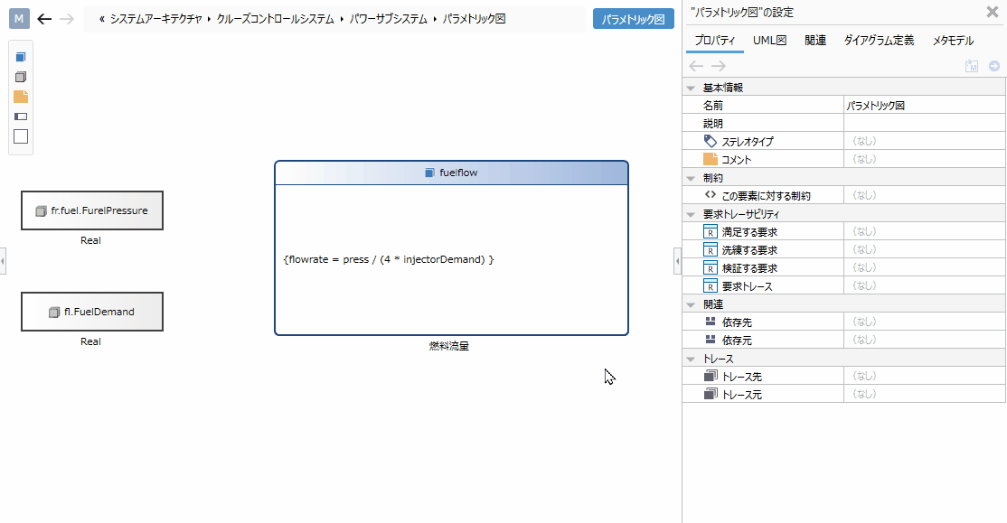This screenshot has height=523, width=1007.
Task: Click the コメント value (なし)
Action: point(864,159)
